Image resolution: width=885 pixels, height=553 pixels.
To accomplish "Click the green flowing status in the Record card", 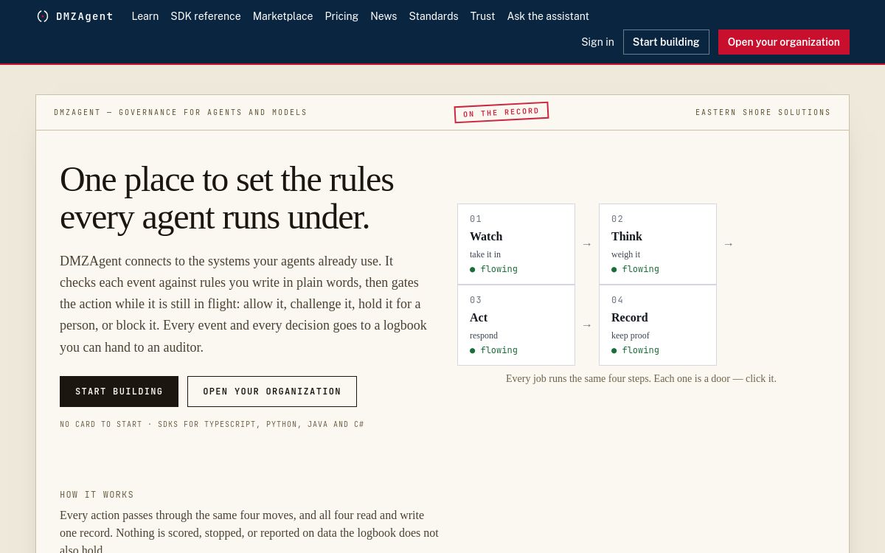I will pos(635,350).
